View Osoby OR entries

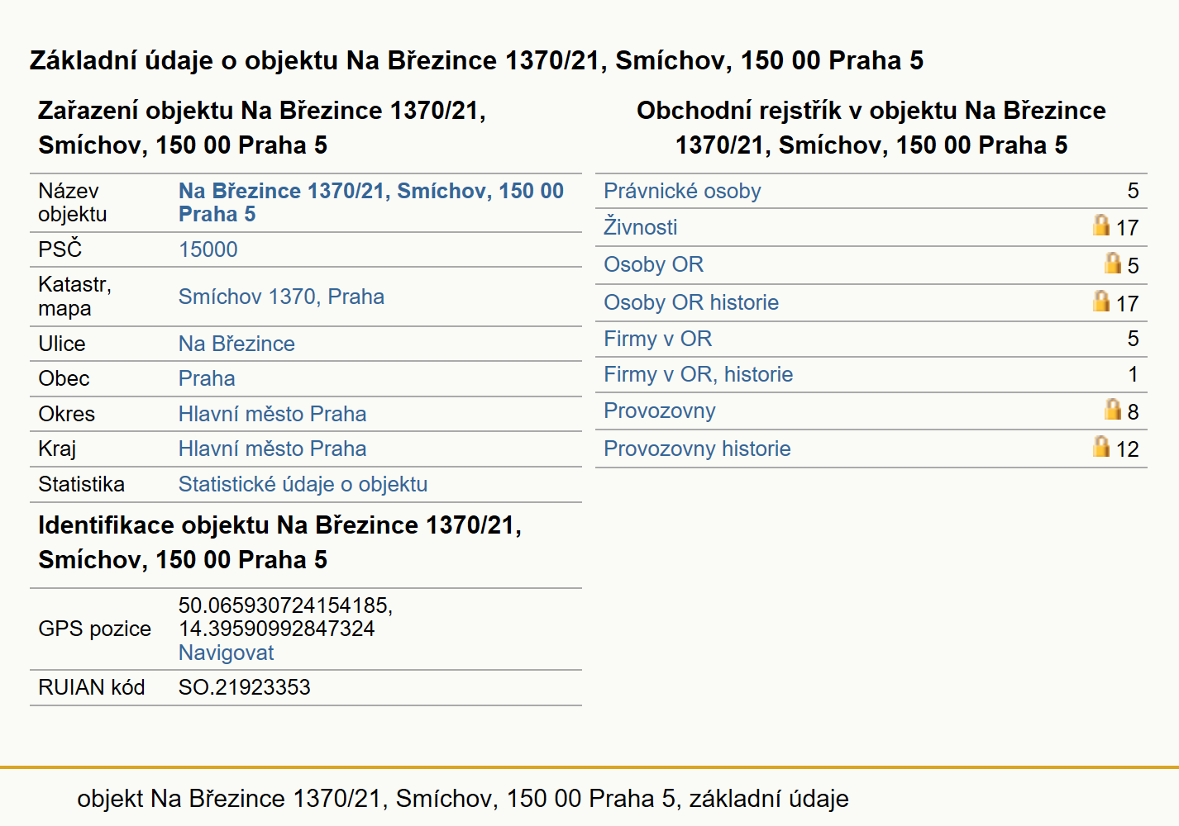click(x=653, y=264)
